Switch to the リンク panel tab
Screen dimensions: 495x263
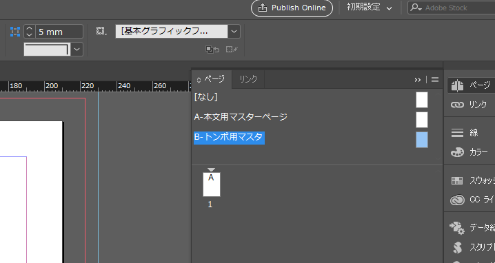(x=248, y=79)
